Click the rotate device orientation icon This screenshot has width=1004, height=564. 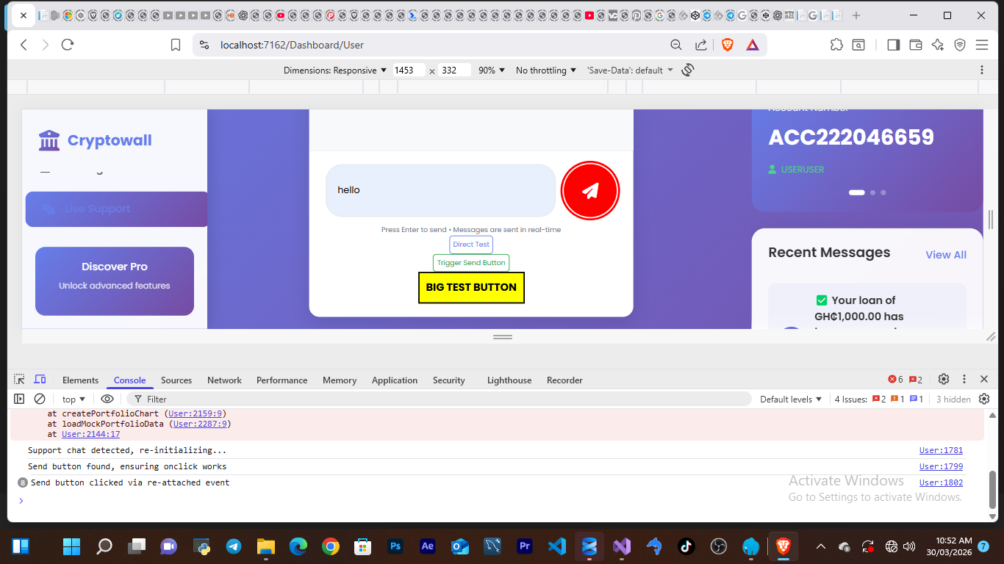click(x=688, y=70)
